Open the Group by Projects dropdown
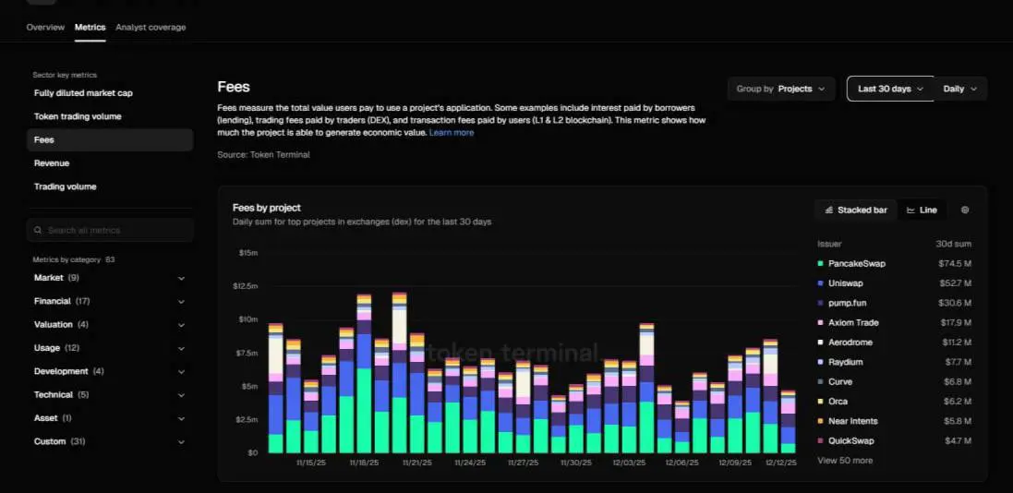Viewport: 1013px width, 493px height. (x=781, y=90)
